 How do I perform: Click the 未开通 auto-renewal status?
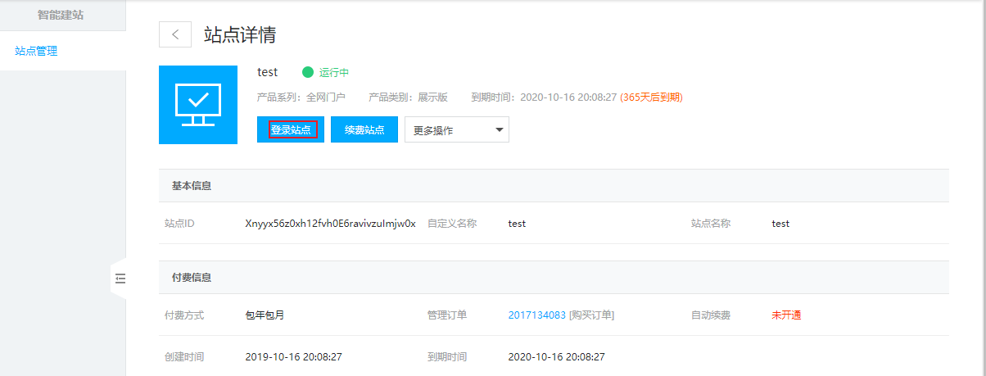(x=786, y=315)
